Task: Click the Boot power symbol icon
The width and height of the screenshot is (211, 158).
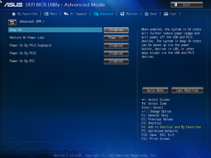Action: 146,14
